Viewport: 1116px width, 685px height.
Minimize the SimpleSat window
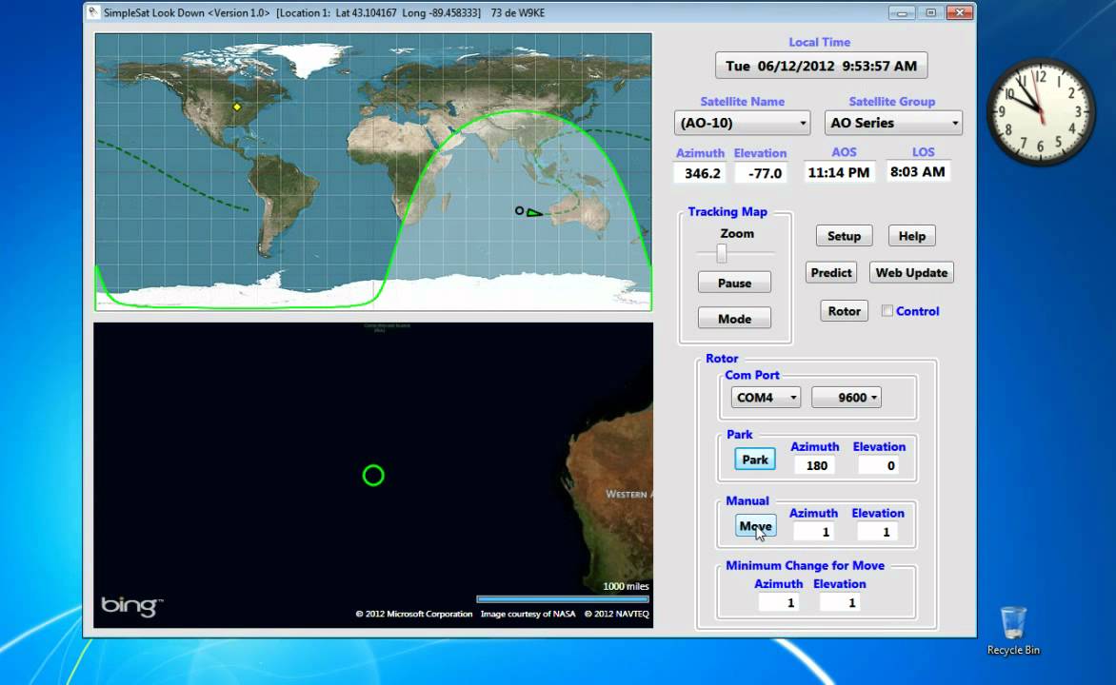pos(902,12)
